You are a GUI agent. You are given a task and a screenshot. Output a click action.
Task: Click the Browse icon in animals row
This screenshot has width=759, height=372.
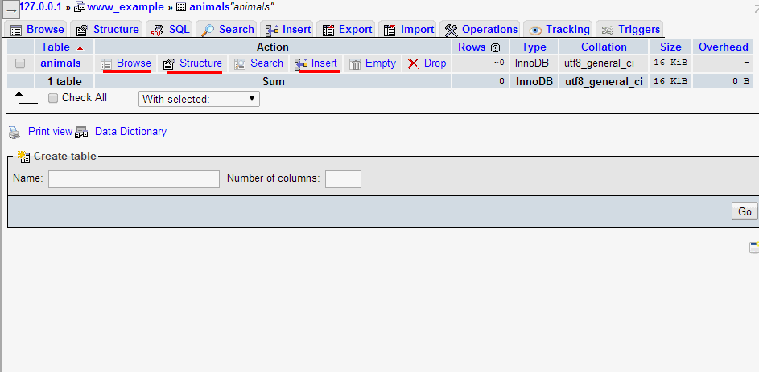(x=106, y=64)
